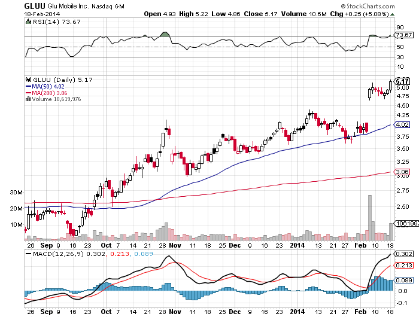Screen dimensions: 419x317
Task: Click the Low 4.86 value in header
Action: tap(226, 14)
